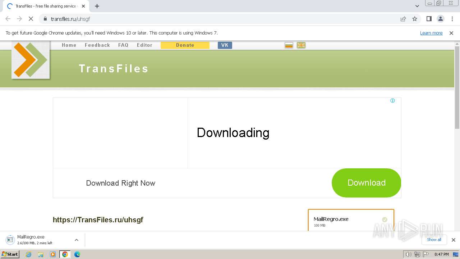Launch Microsoft Edge from the taskbar
The image size is (460, 259).
(77, 254)
